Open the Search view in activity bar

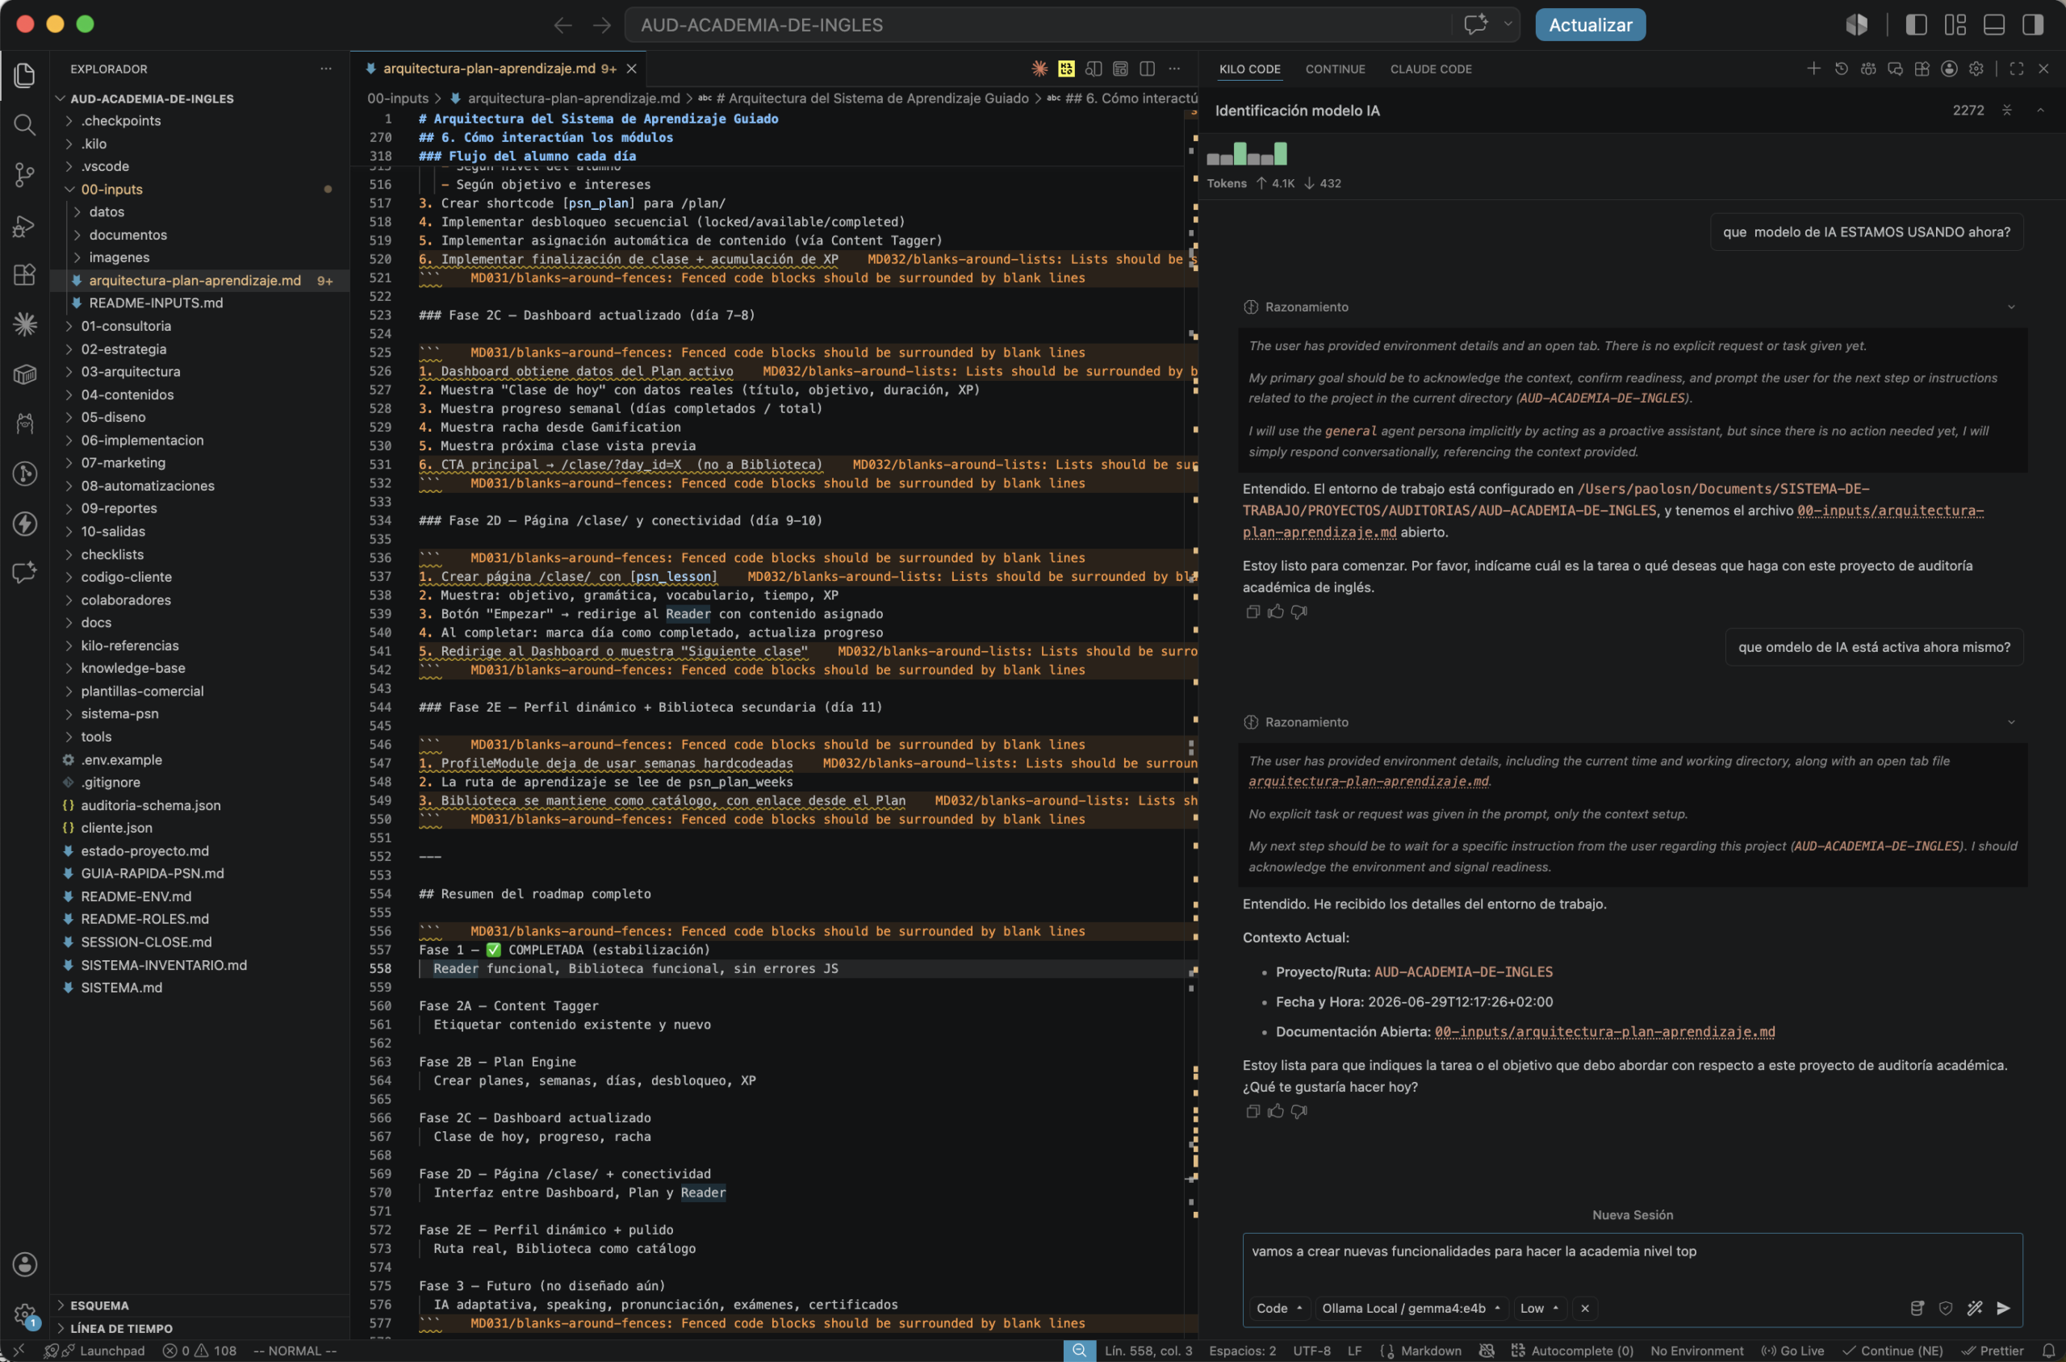pyautogui.click(x=24, y=125)
